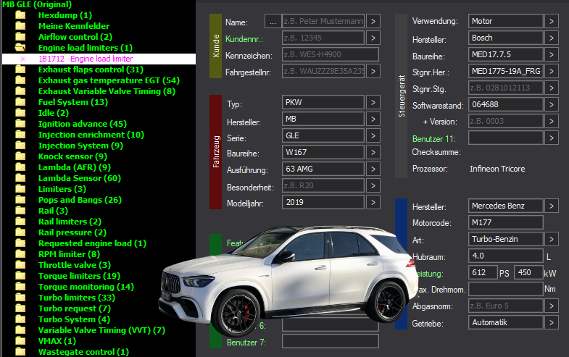Open the arrow list for Kundennr. field
The height and width of the screenshot is (357, 569).
point(373,38)
